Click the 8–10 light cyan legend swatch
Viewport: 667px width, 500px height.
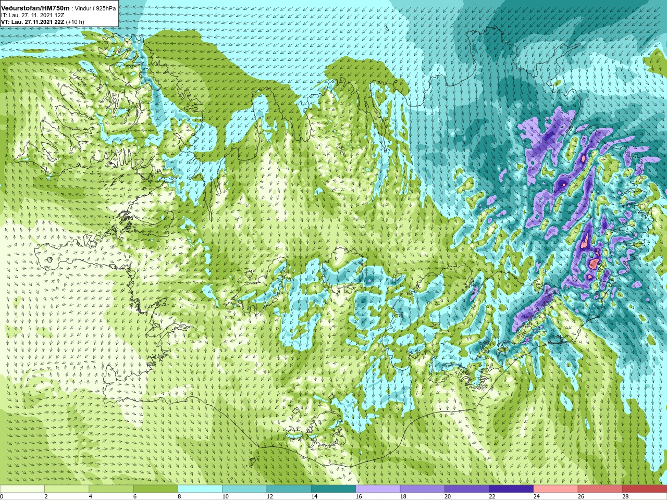pyautogui.click(x=200, y=489)
